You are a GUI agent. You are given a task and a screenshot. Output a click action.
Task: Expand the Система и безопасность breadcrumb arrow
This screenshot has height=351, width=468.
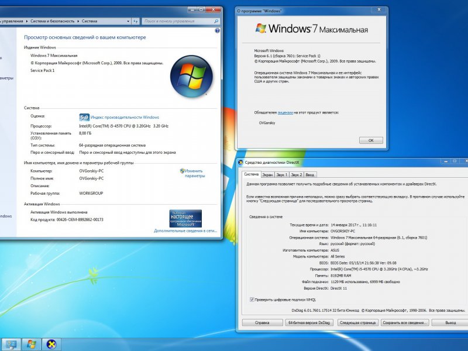click(78, 21)
